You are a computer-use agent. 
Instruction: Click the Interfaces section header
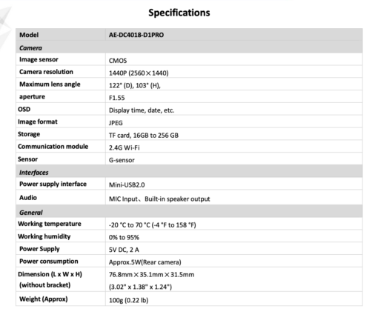34,173
